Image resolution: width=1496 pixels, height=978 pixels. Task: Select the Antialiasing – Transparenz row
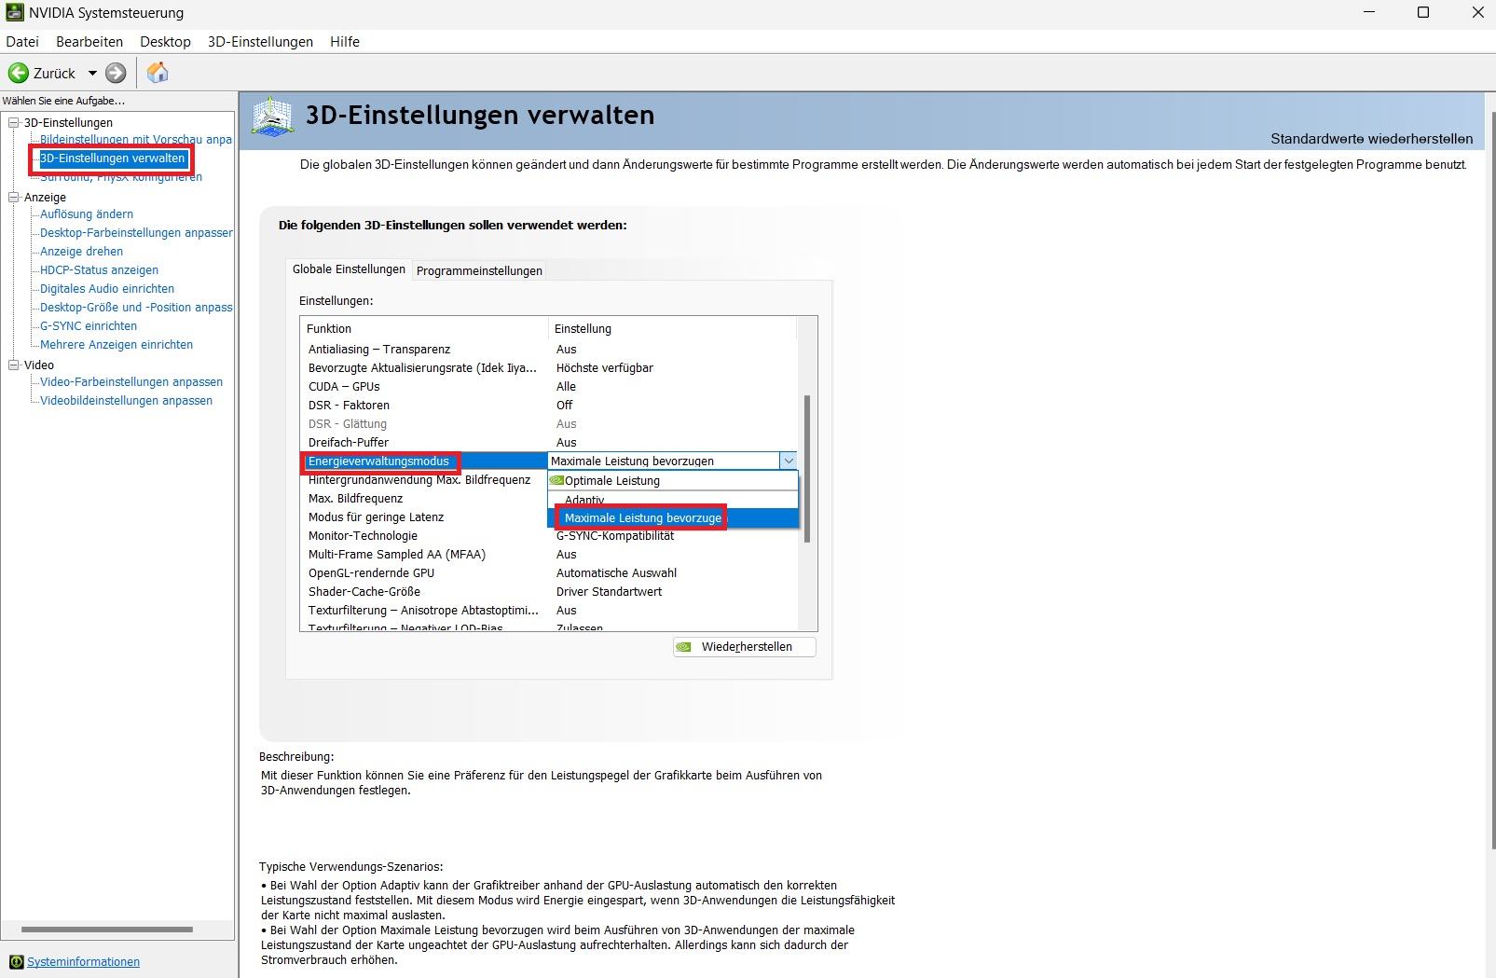549,350
